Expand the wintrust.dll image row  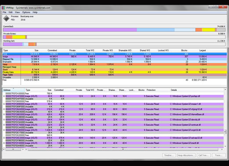[x=4, y=125]
